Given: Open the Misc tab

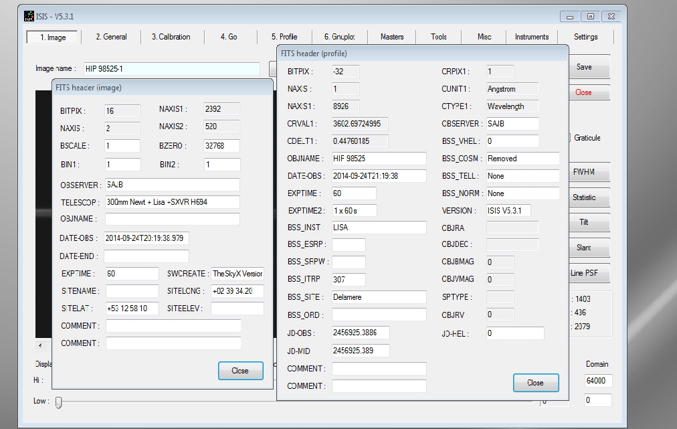Looking at the screenshot, I should pos(484,37).
